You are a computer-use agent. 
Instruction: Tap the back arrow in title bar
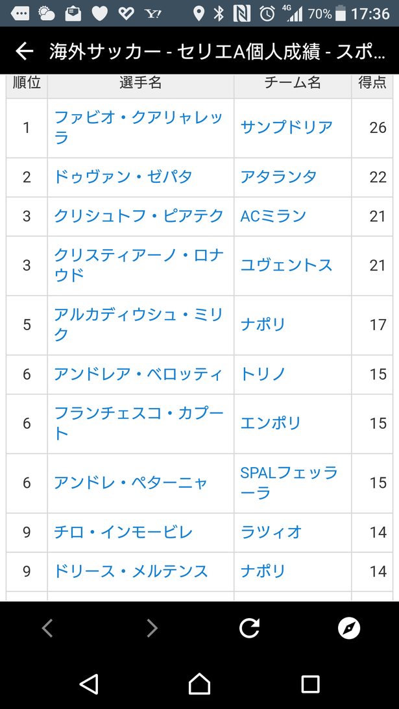pos(25,51)
